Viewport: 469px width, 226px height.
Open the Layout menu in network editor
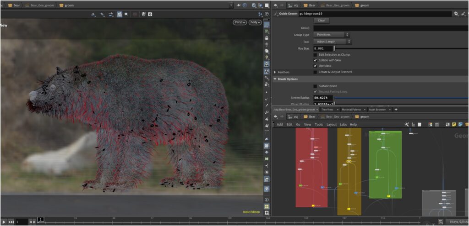332,124
